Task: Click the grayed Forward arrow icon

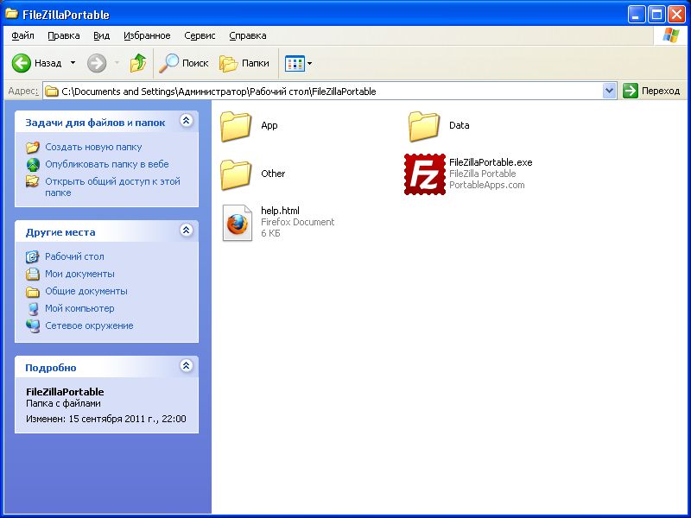Action: tap(97, 63)
